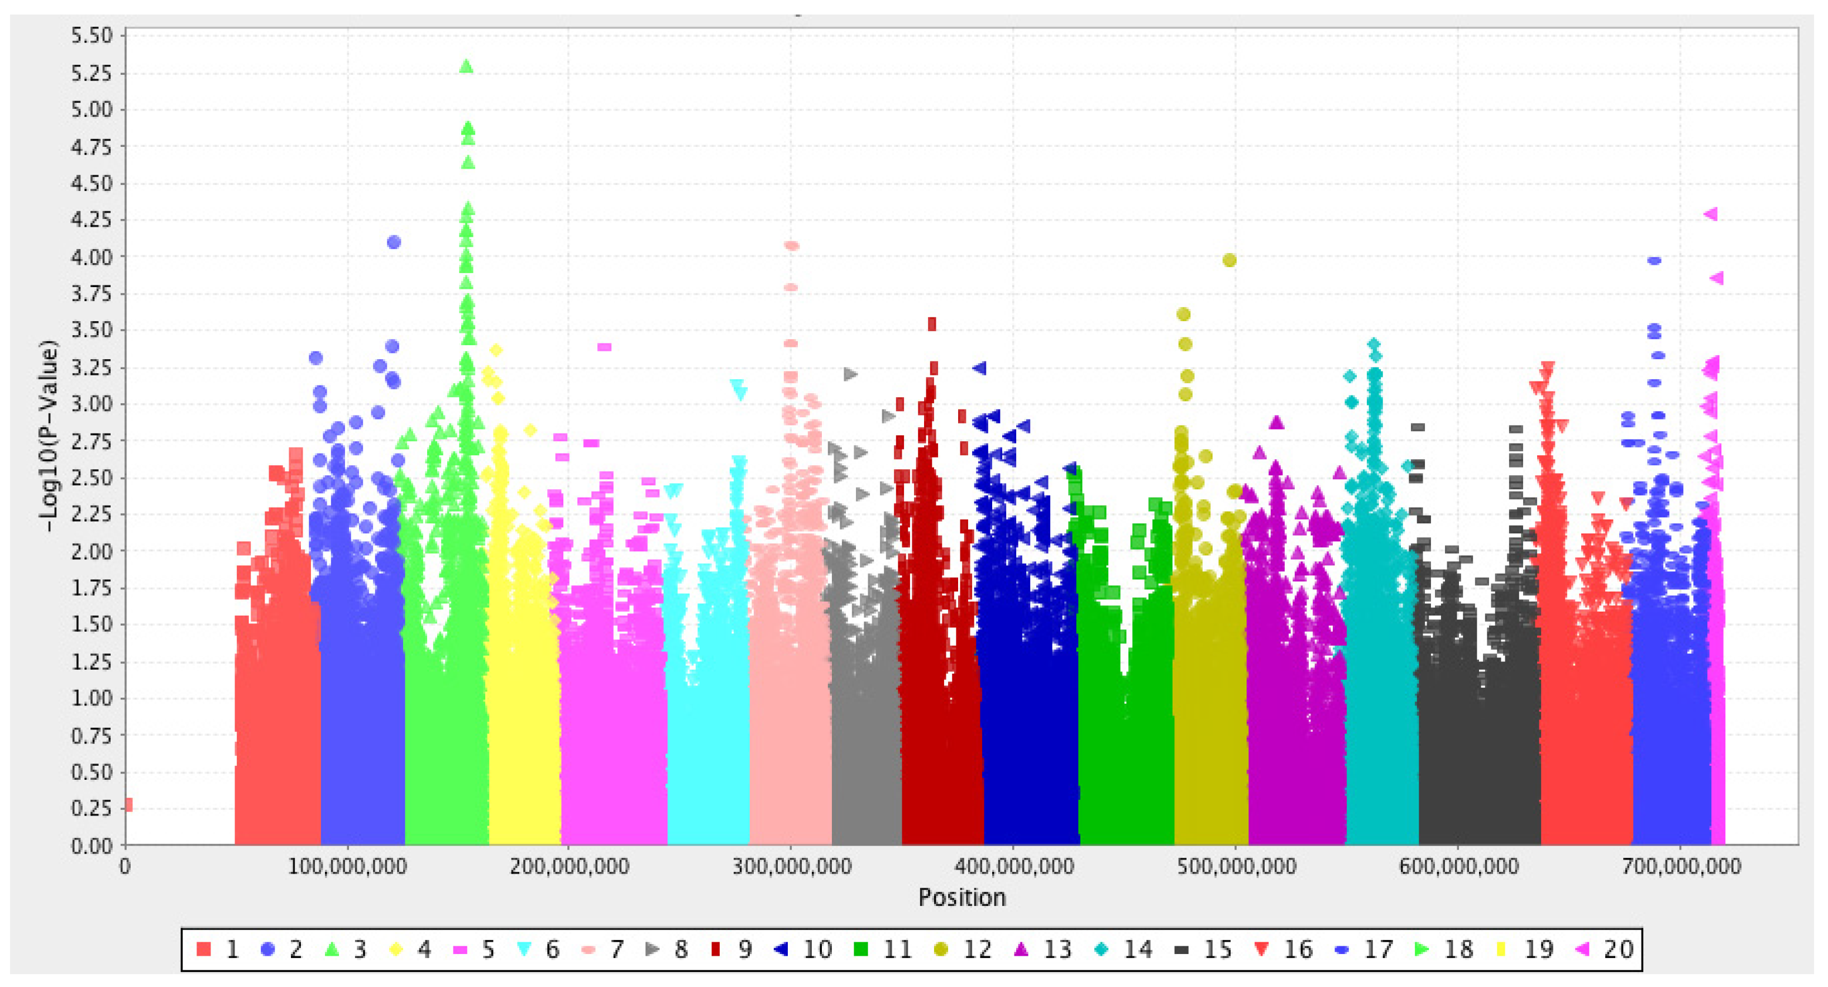This screenshot has width=1828, height=987.
Task: Click the blue circle data point above 4.00
Action: coord(394,242)
